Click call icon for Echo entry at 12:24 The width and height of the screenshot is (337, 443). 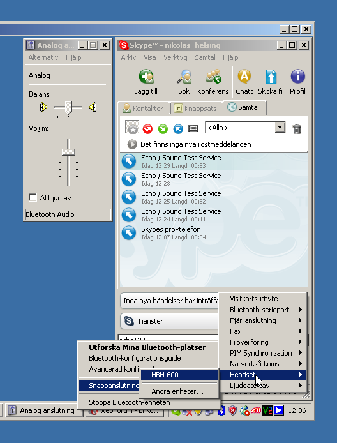tap(129, 214)
